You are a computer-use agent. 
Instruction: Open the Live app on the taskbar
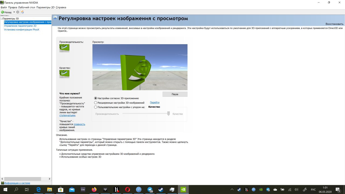83,189
